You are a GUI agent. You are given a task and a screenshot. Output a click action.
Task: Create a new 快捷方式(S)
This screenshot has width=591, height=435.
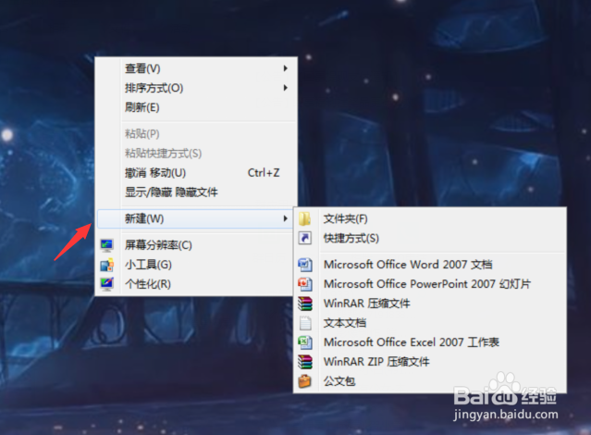(x=430, y=238)
